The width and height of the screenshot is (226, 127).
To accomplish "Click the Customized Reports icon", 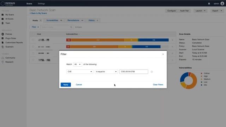I will pyautogui.click(x=2, y=42).
